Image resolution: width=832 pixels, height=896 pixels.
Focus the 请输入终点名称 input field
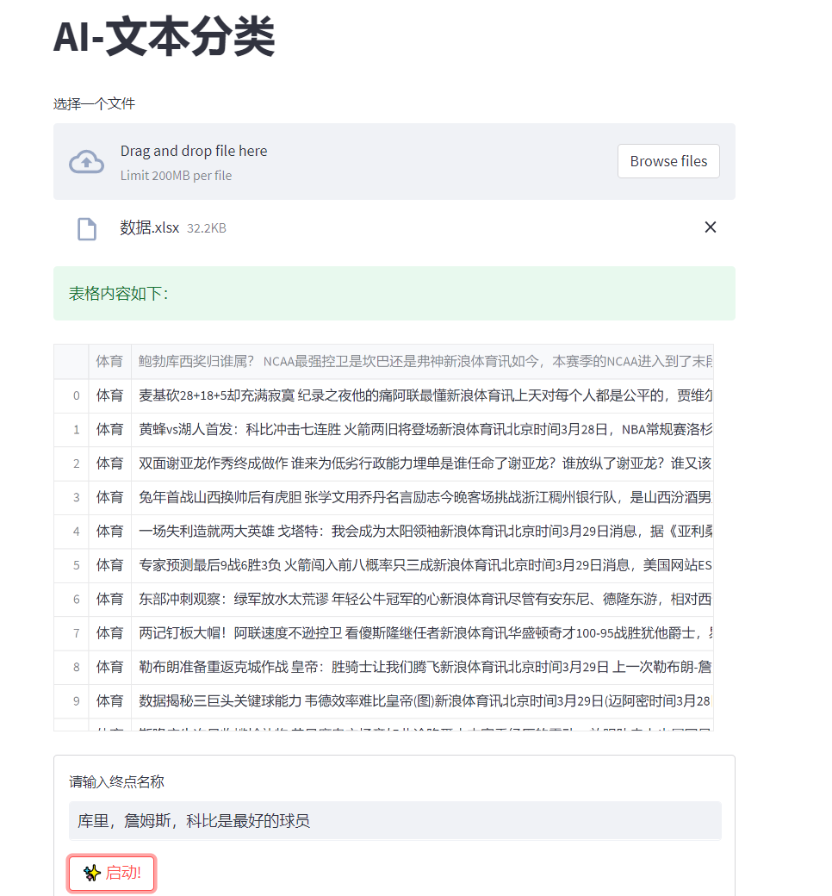pyautogui.click(x=394, y=821)
